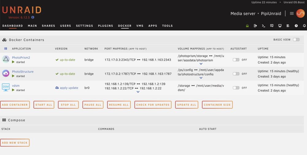Open the hamburger menu next to PipiUnraid
Viewport: 307px width, 155px height.
[x=292, y=14]
